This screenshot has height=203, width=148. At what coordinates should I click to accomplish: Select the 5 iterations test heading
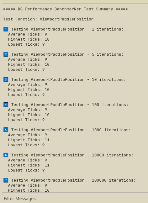point(67,54)
